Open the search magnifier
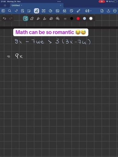The width and height of the screenshot is (118, 157). point(10,11)
